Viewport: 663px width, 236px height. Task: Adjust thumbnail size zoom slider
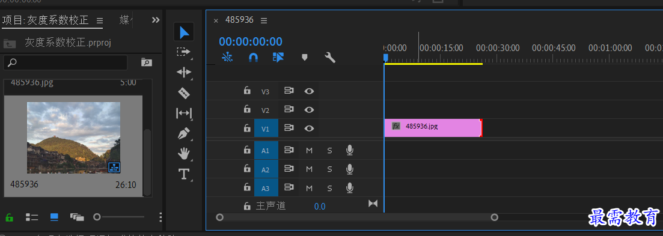coord(97,217)
